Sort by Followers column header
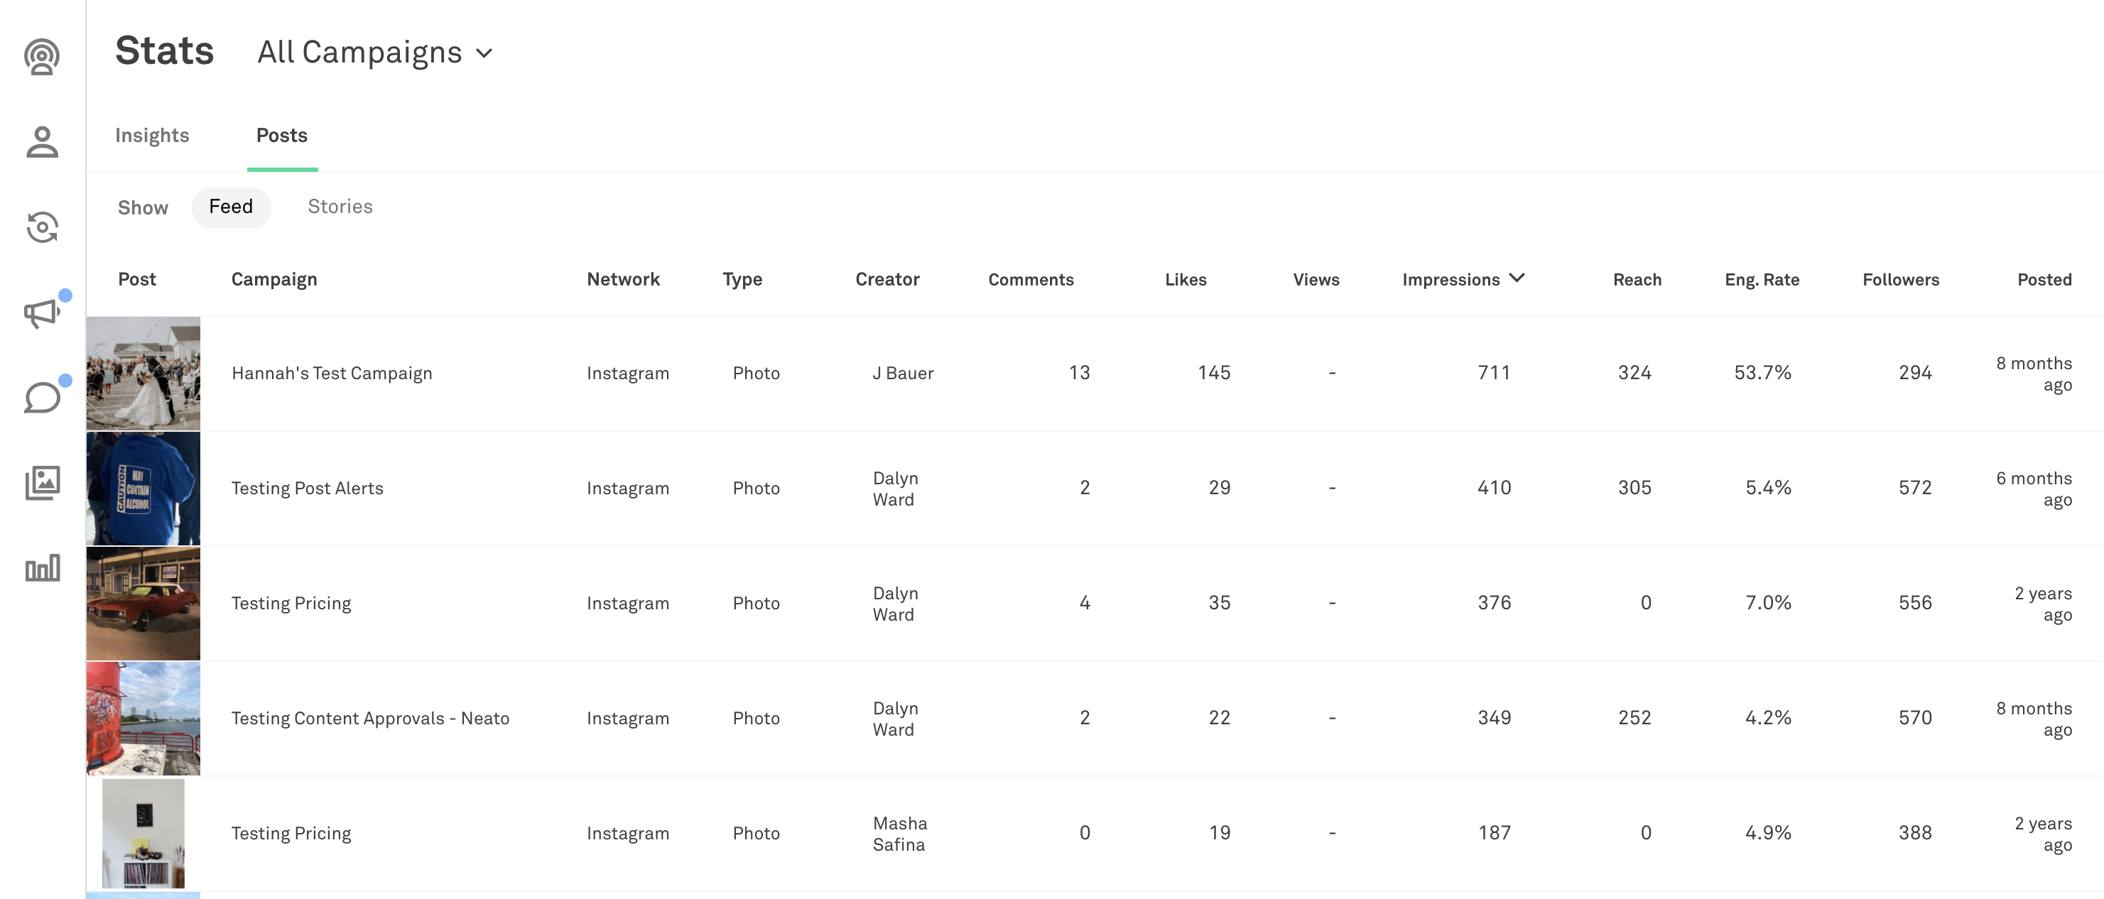Viewport: 2104px width, 899px height. (1900, 280)
